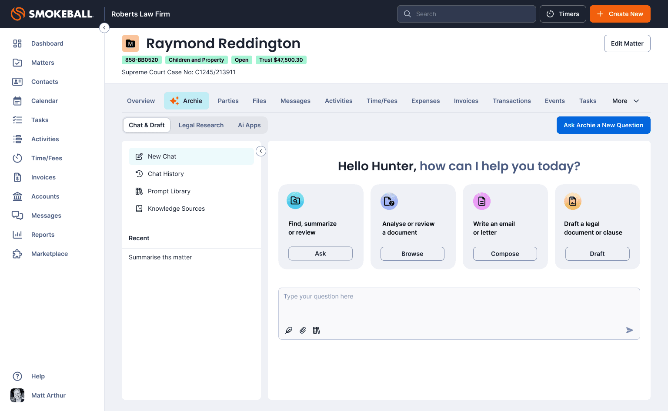Image resolution: width=668 pixels, height=411 pixels.
Task: Open the Parties tab
Action: (228, 101)
